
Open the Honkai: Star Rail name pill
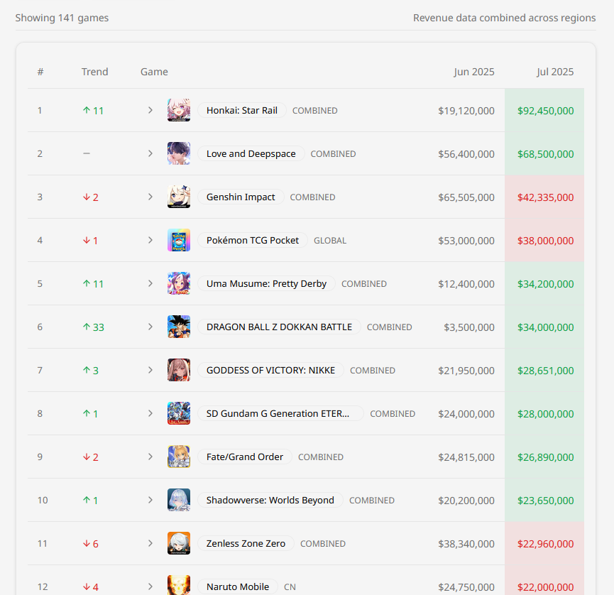242,111
